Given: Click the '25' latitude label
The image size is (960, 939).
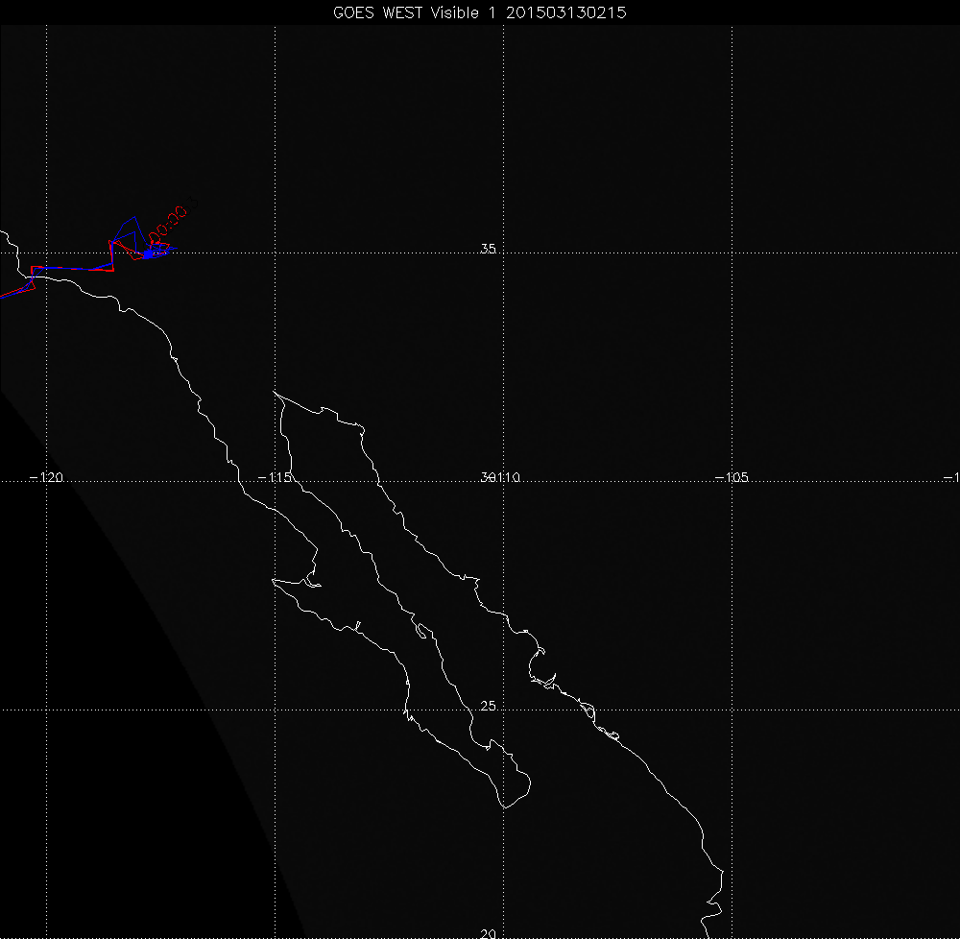Looking at the screenshot, I should [x=488, y=706].
